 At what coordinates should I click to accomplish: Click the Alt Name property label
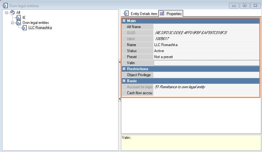(x=134, y=27)
